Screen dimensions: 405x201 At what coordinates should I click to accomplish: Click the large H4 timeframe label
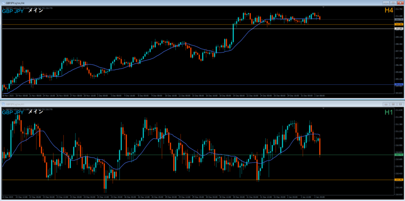tap(389, 10)
